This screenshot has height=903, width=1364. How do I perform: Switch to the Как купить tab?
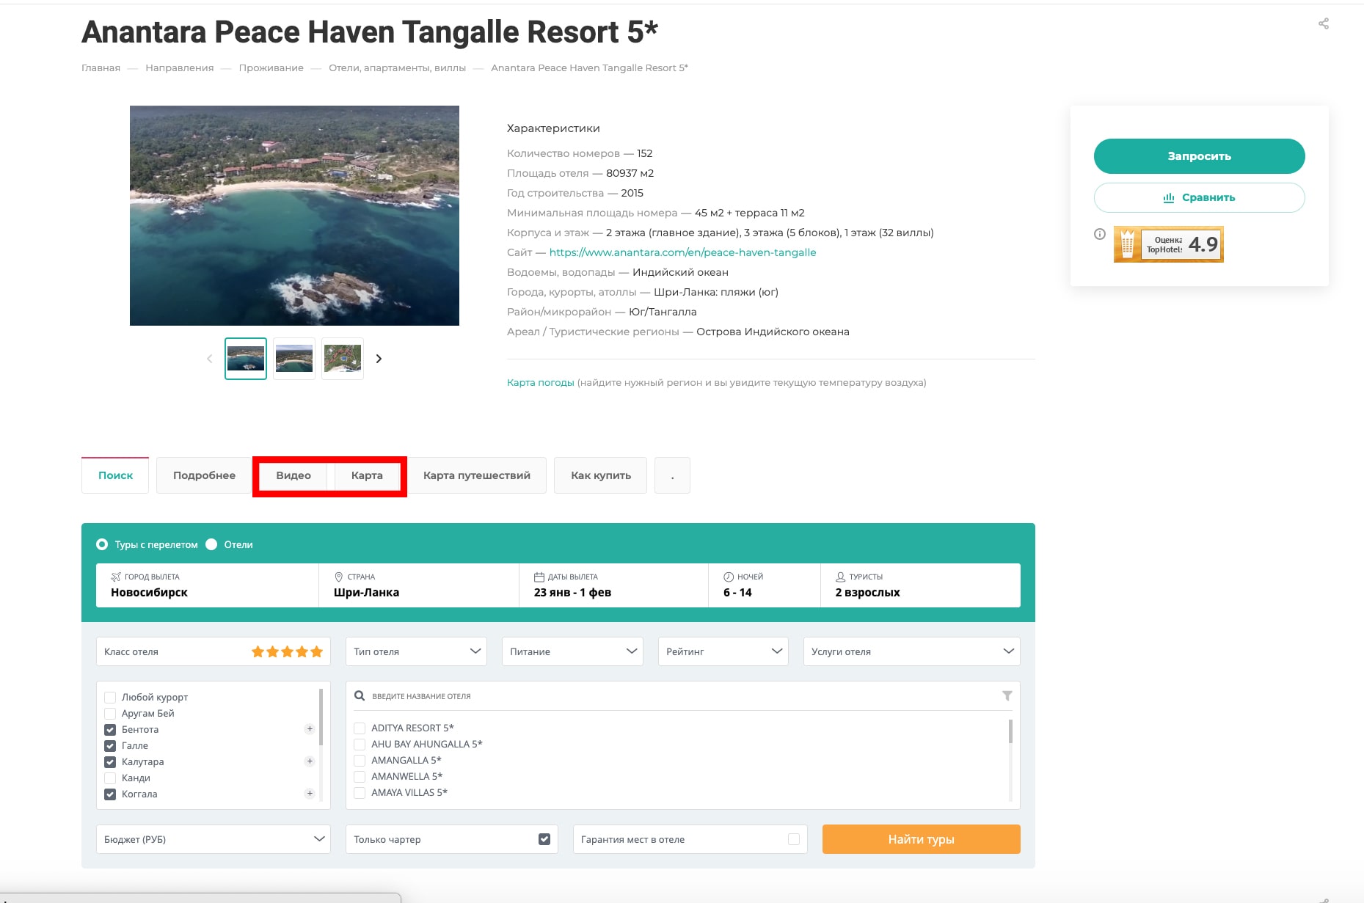point(601,475)
